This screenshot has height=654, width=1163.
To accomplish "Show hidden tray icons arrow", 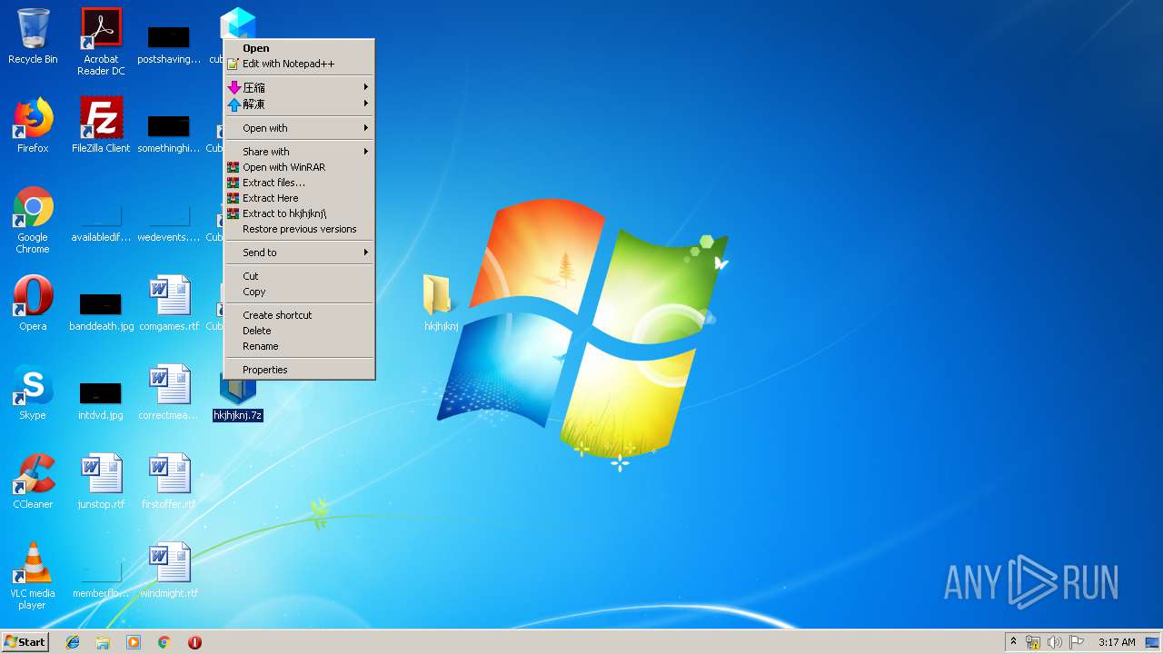I will 1013,642.
